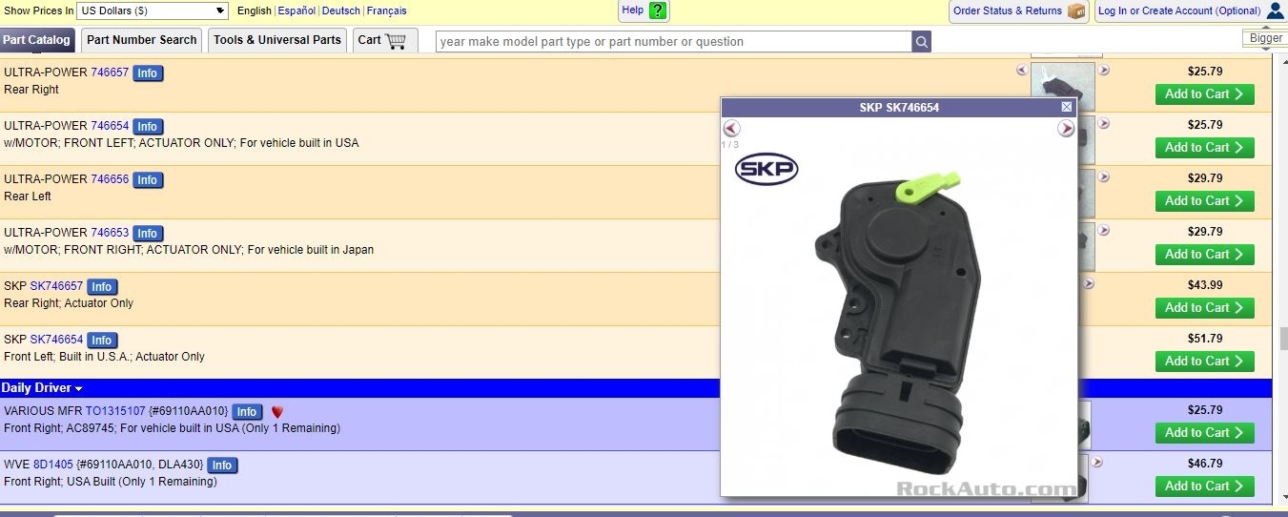This screenshot has width=1288, height=517.
Task: Open part number link TO1315107
Action: (x=115, y=411)
